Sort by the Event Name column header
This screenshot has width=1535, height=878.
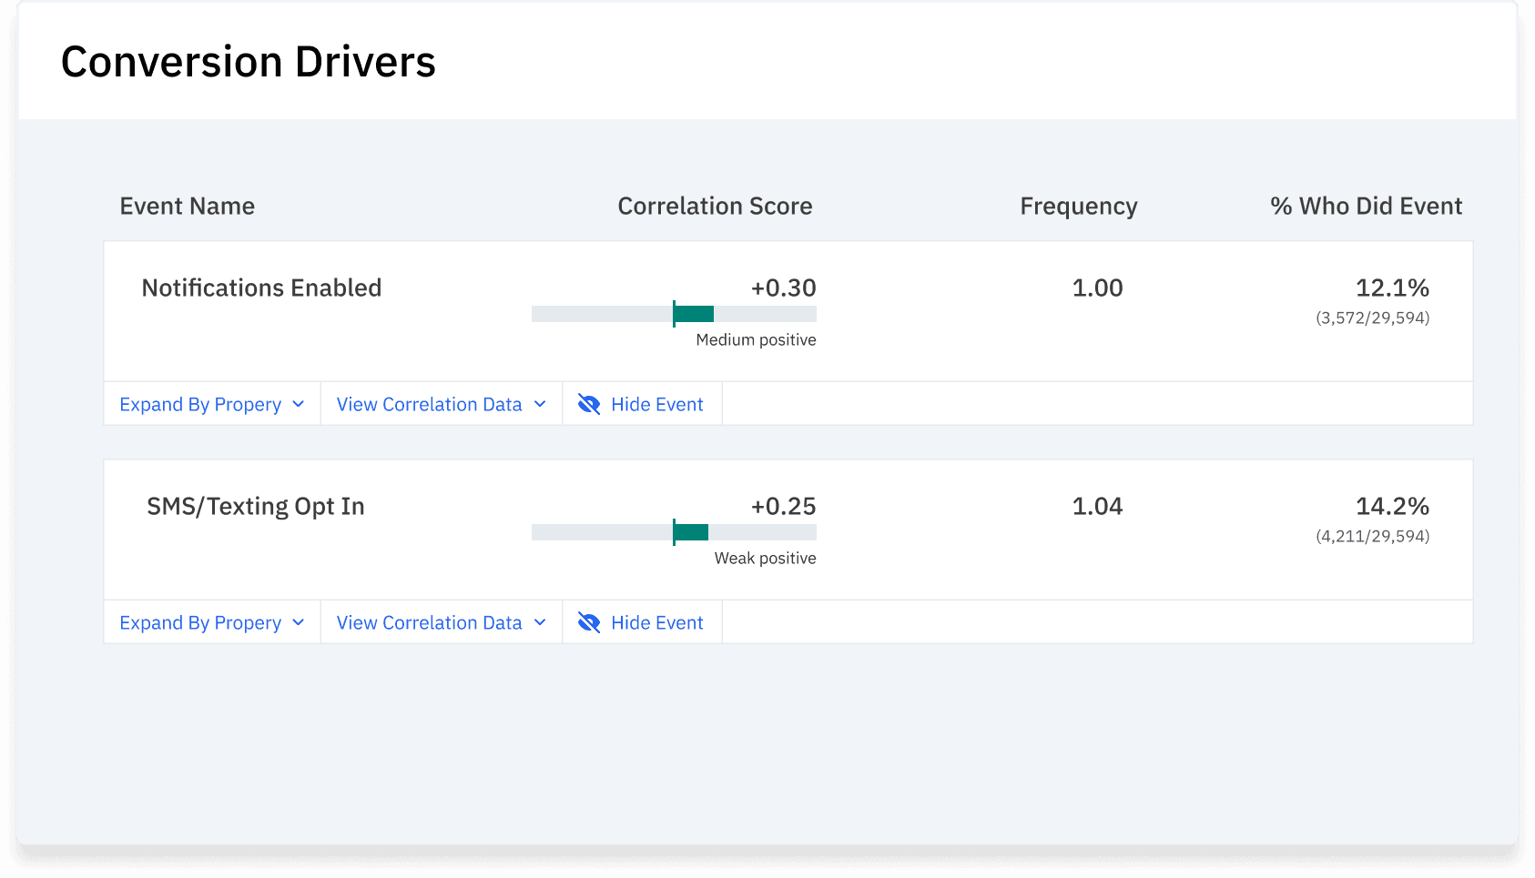pos(188,207)
